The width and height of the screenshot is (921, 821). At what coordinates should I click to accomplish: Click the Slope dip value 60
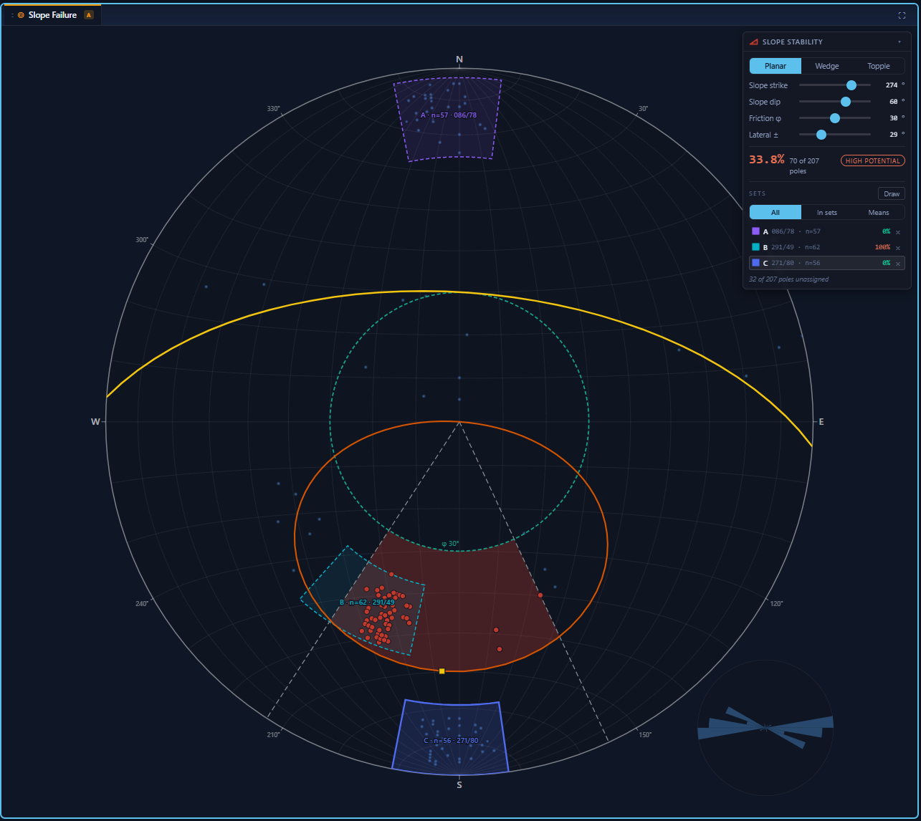pos(894,102)
